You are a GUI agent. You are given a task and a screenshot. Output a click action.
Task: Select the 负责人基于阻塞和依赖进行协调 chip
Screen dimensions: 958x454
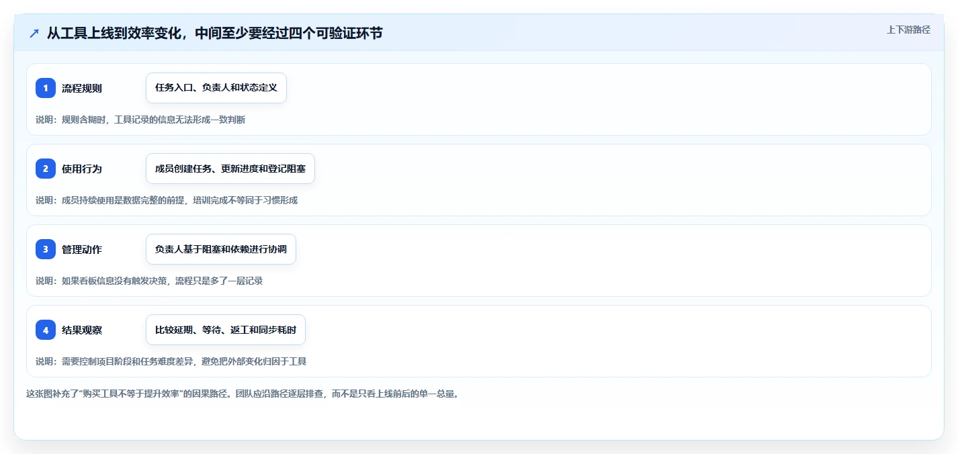click(x=221, y=249)
